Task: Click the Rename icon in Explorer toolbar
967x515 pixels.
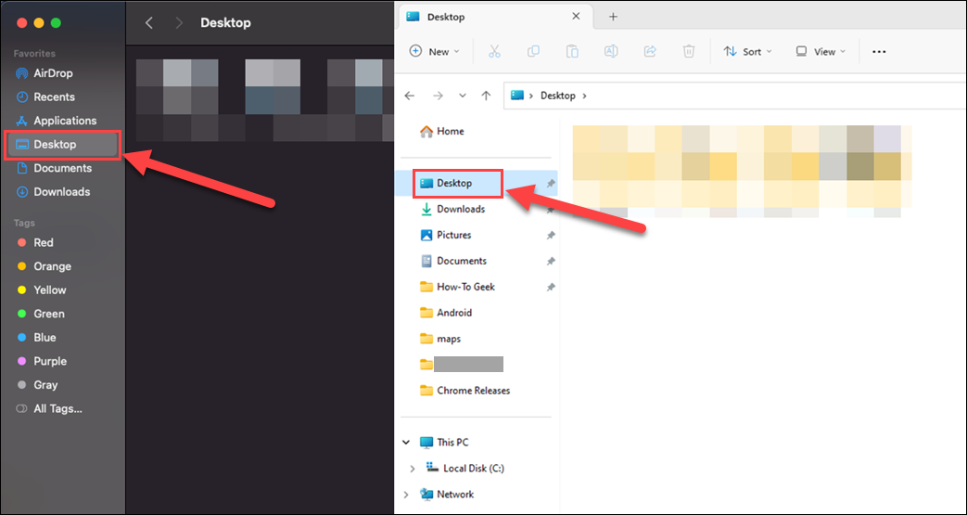Action: pos(611,52)
